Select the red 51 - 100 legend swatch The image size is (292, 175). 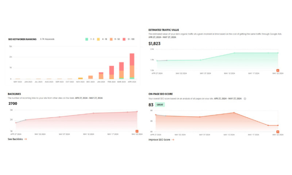click(x=124, y=39)
